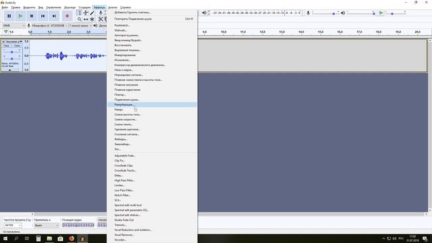Open the Tracks (Дорожки) menu
The width and height of the screenshot is (432, 243).
point(70,7)
